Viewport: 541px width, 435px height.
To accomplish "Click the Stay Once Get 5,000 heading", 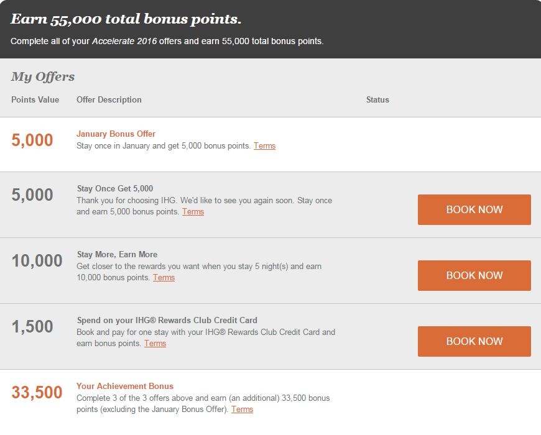I will pyautogui.click(x=114, y=188).
